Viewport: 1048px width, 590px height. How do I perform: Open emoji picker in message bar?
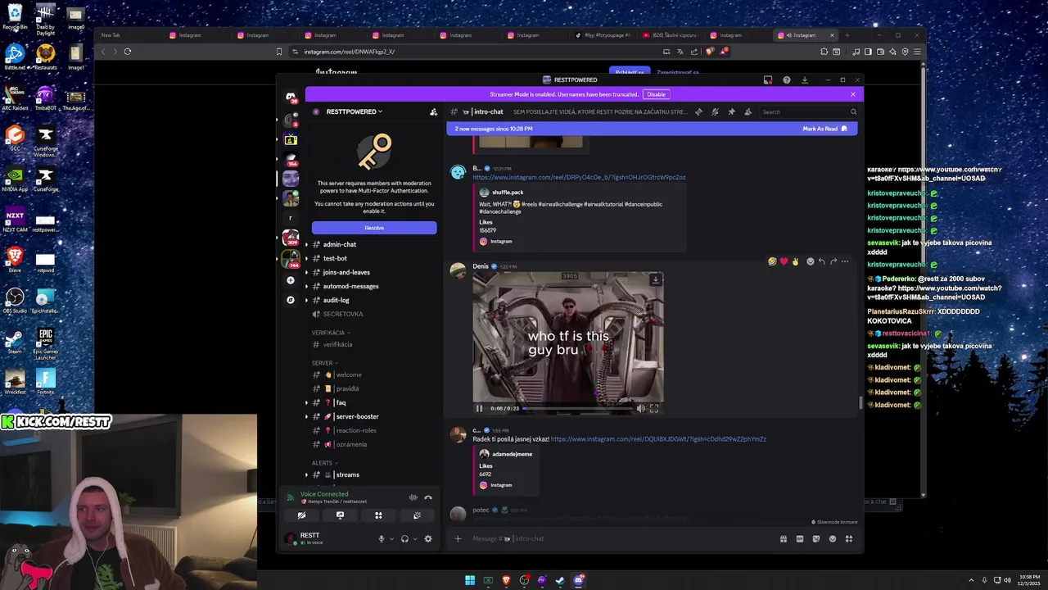833,538
